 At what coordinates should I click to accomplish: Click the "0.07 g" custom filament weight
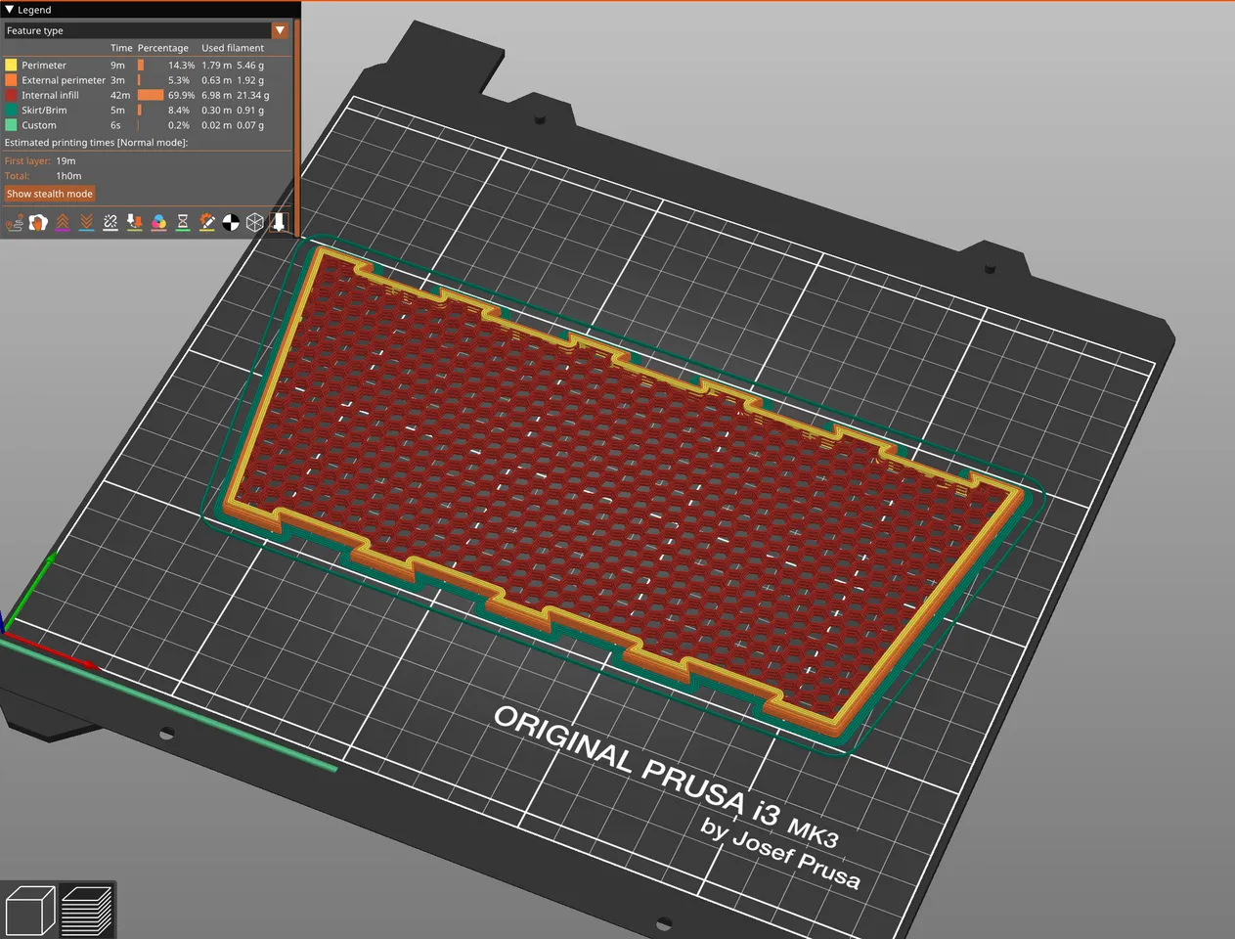pos(250,125)
